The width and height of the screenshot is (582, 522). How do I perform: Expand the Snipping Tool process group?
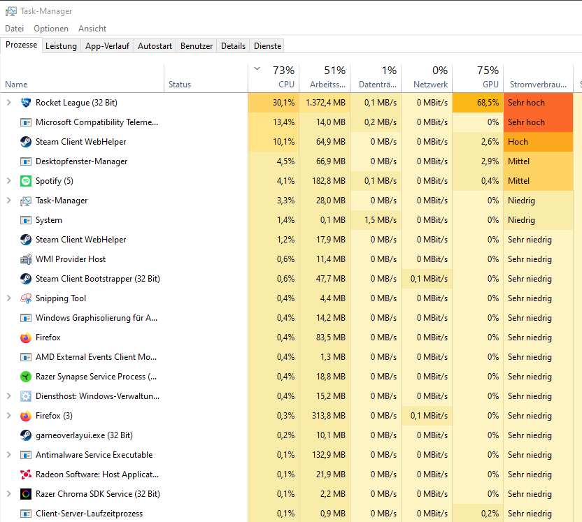[x=9, y=298]
